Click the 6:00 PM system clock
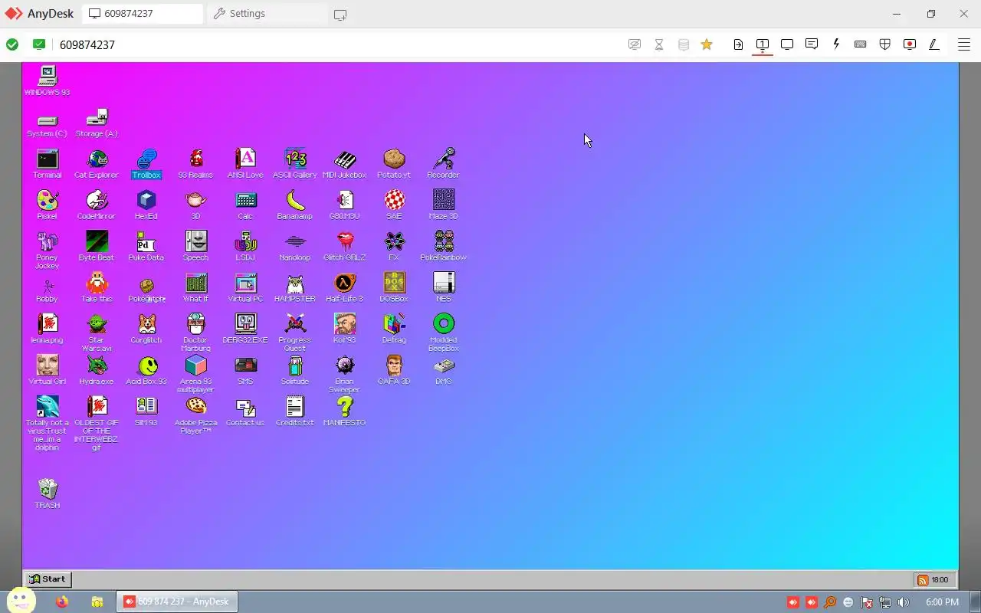 point(942,602)
